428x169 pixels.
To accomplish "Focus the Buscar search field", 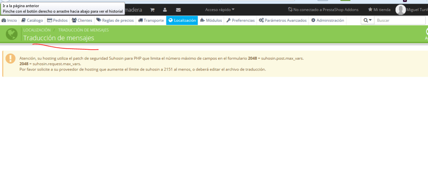I will pos(400,20).
